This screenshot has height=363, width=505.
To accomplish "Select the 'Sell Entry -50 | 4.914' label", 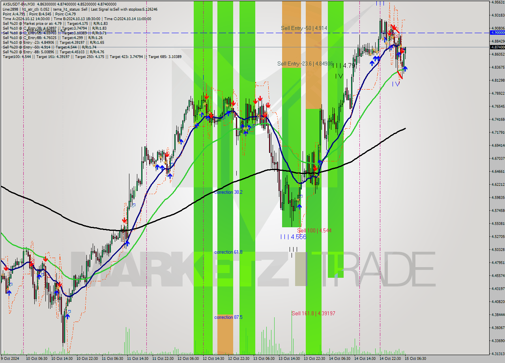I will 304,28.
